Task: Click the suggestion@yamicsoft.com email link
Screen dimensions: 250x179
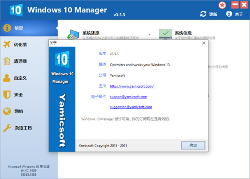Action: pyautogui.click(x=130, y=107)
